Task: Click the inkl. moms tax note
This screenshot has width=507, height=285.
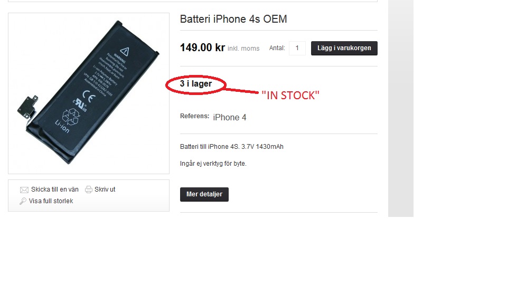Action: (243, 49)
